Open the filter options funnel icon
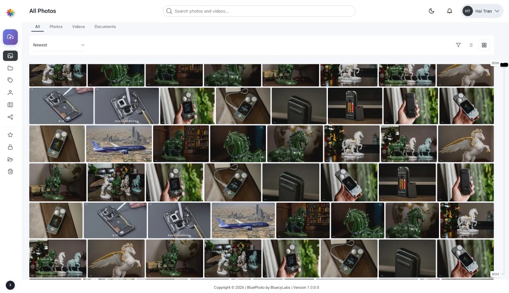The width and height of the screenshot is (509, 293). pos(458,45)
